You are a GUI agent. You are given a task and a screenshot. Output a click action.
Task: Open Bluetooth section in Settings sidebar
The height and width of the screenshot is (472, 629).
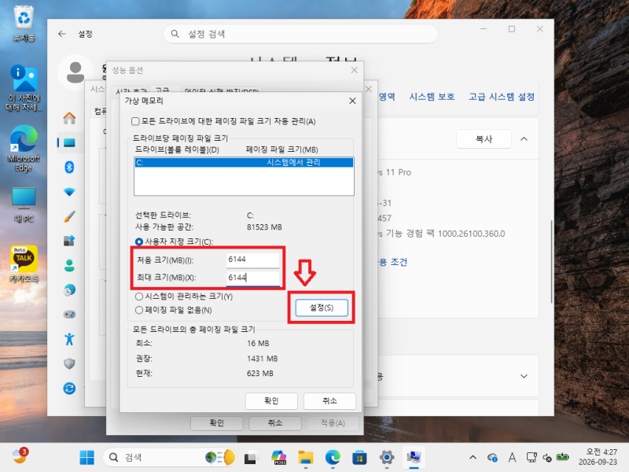pyautogui.click(x=69, y=167)
